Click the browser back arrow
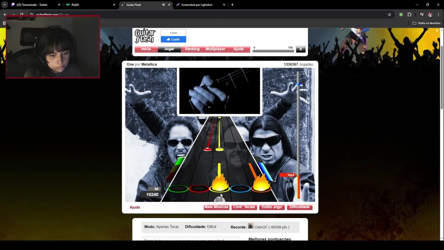This screenshot has width=444, height=250. click(x=5, y=15)
